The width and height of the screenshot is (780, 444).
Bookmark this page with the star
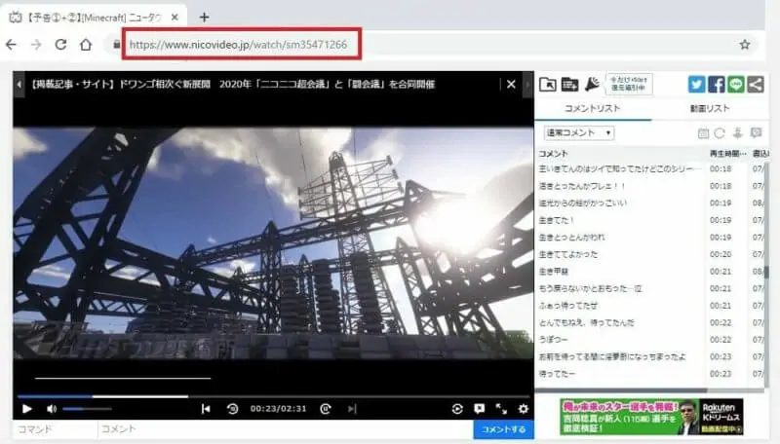[745, 45]
